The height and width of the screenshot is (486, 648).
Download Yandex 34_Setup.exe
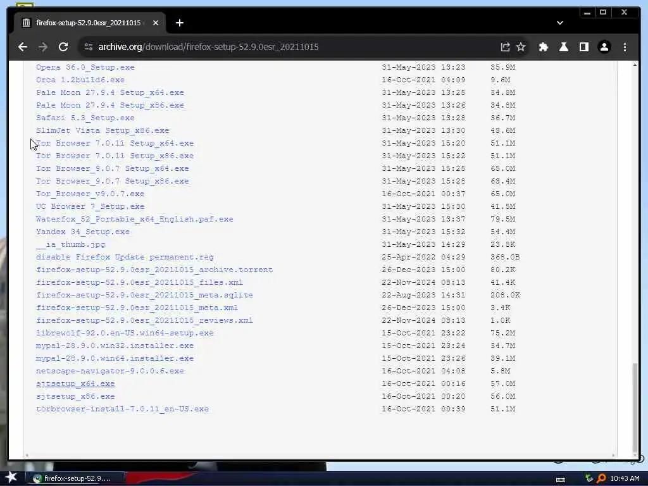point(83,232)
